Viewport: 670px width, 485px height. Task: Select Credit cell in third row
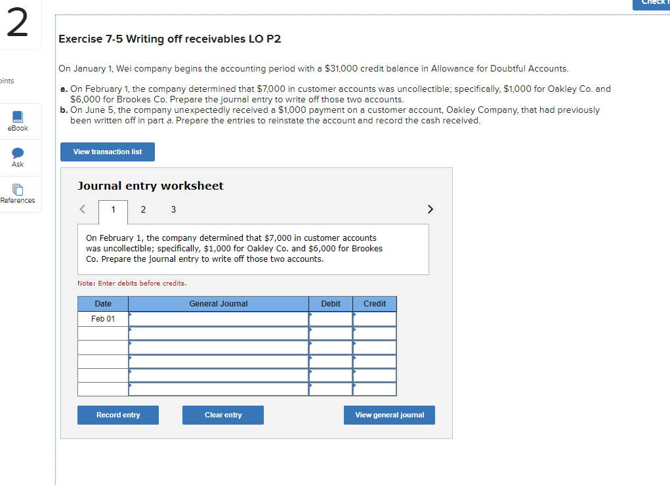pos(375,347)
